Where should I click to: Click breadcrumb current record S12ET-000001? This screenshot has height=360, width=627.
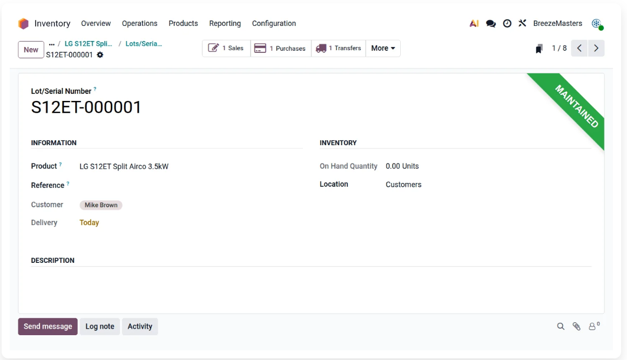pyautogui.click(x=69, y=55)
